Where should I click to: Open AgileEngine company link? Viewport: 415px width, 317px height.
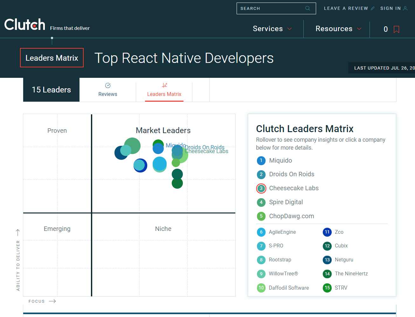click(x=282, y=232)
